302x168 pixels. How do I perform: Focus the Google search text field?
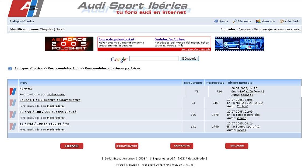(x=154, y=59)
